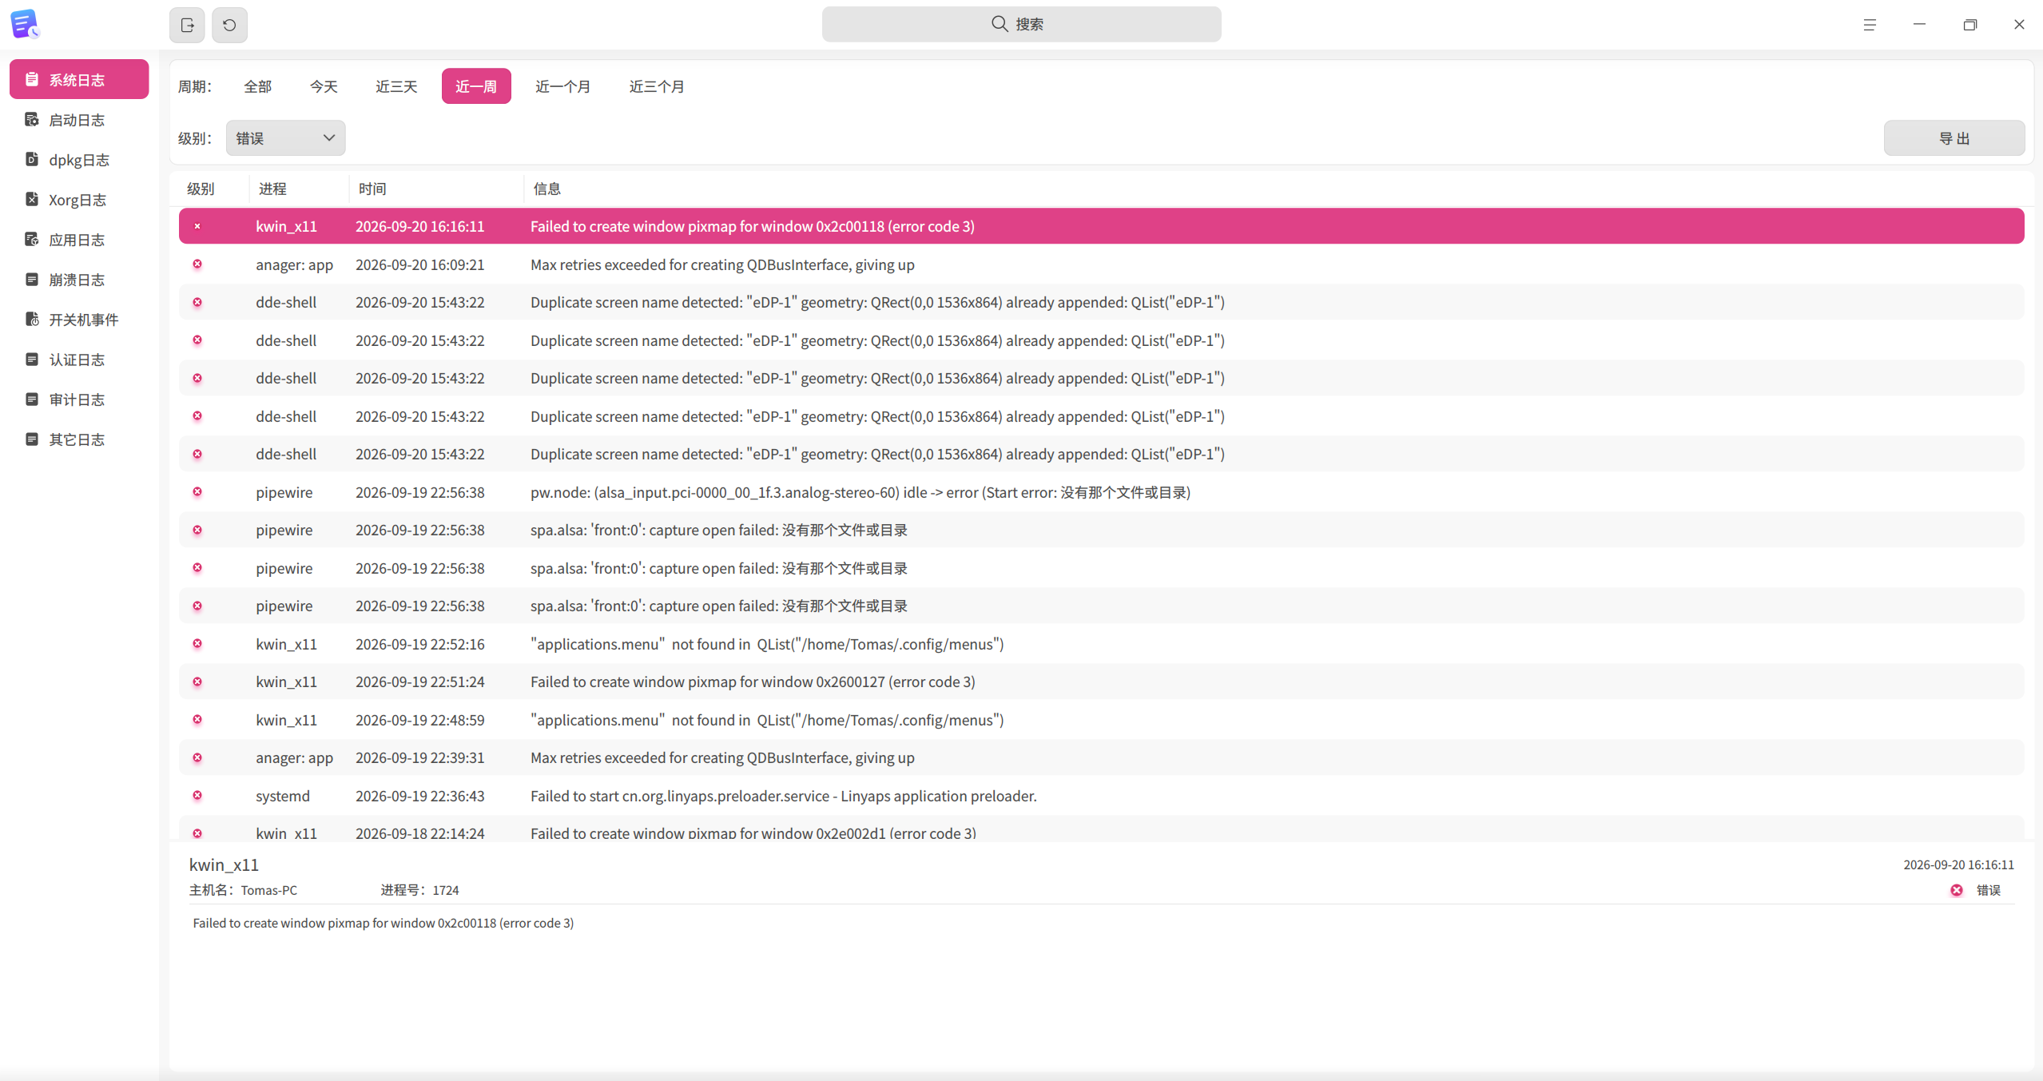The height and width of the screenshot is (1081, 2043).
Task: Click the export-to-file toolbar icon
Action: (187, 25)
